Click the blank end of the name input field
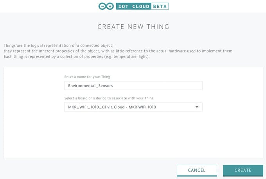The image size is (266, 179). coord(158,86)
